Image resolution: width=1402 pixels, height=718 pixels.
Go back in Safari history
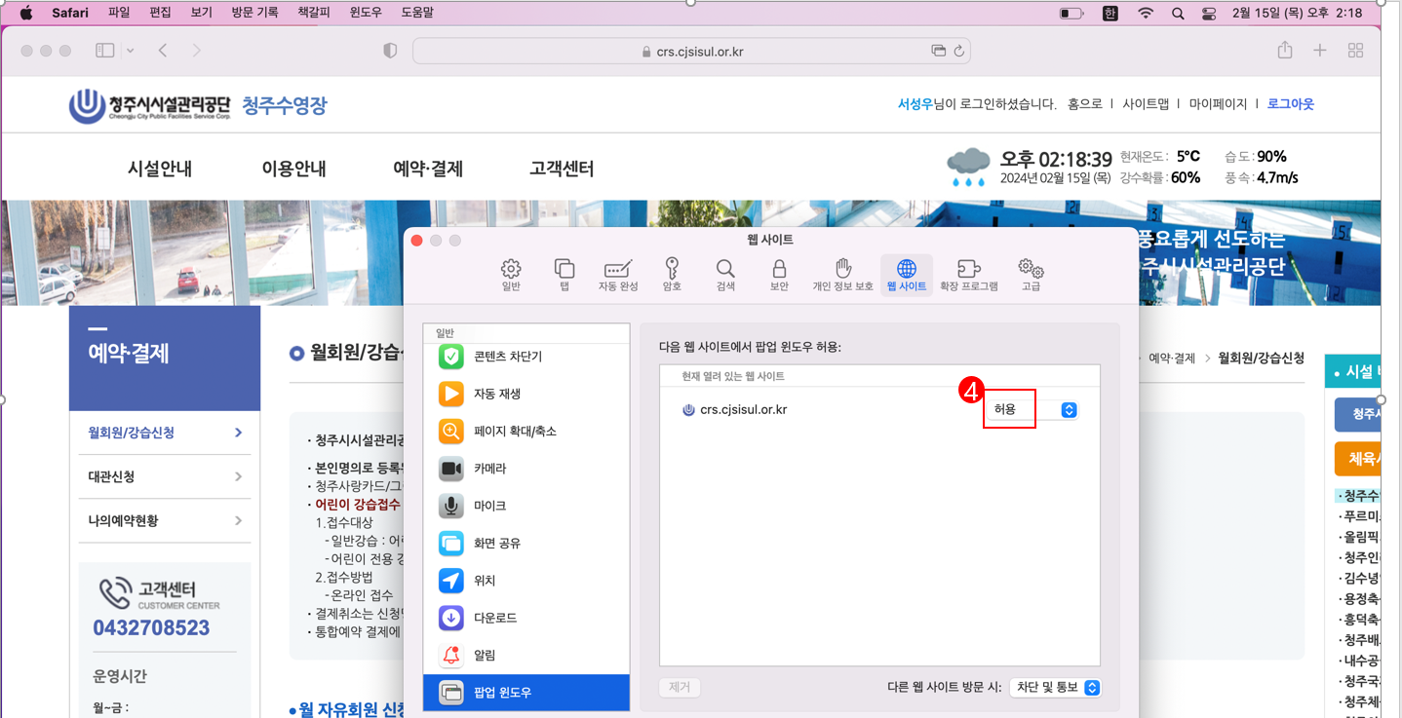[x=163, y=51]
